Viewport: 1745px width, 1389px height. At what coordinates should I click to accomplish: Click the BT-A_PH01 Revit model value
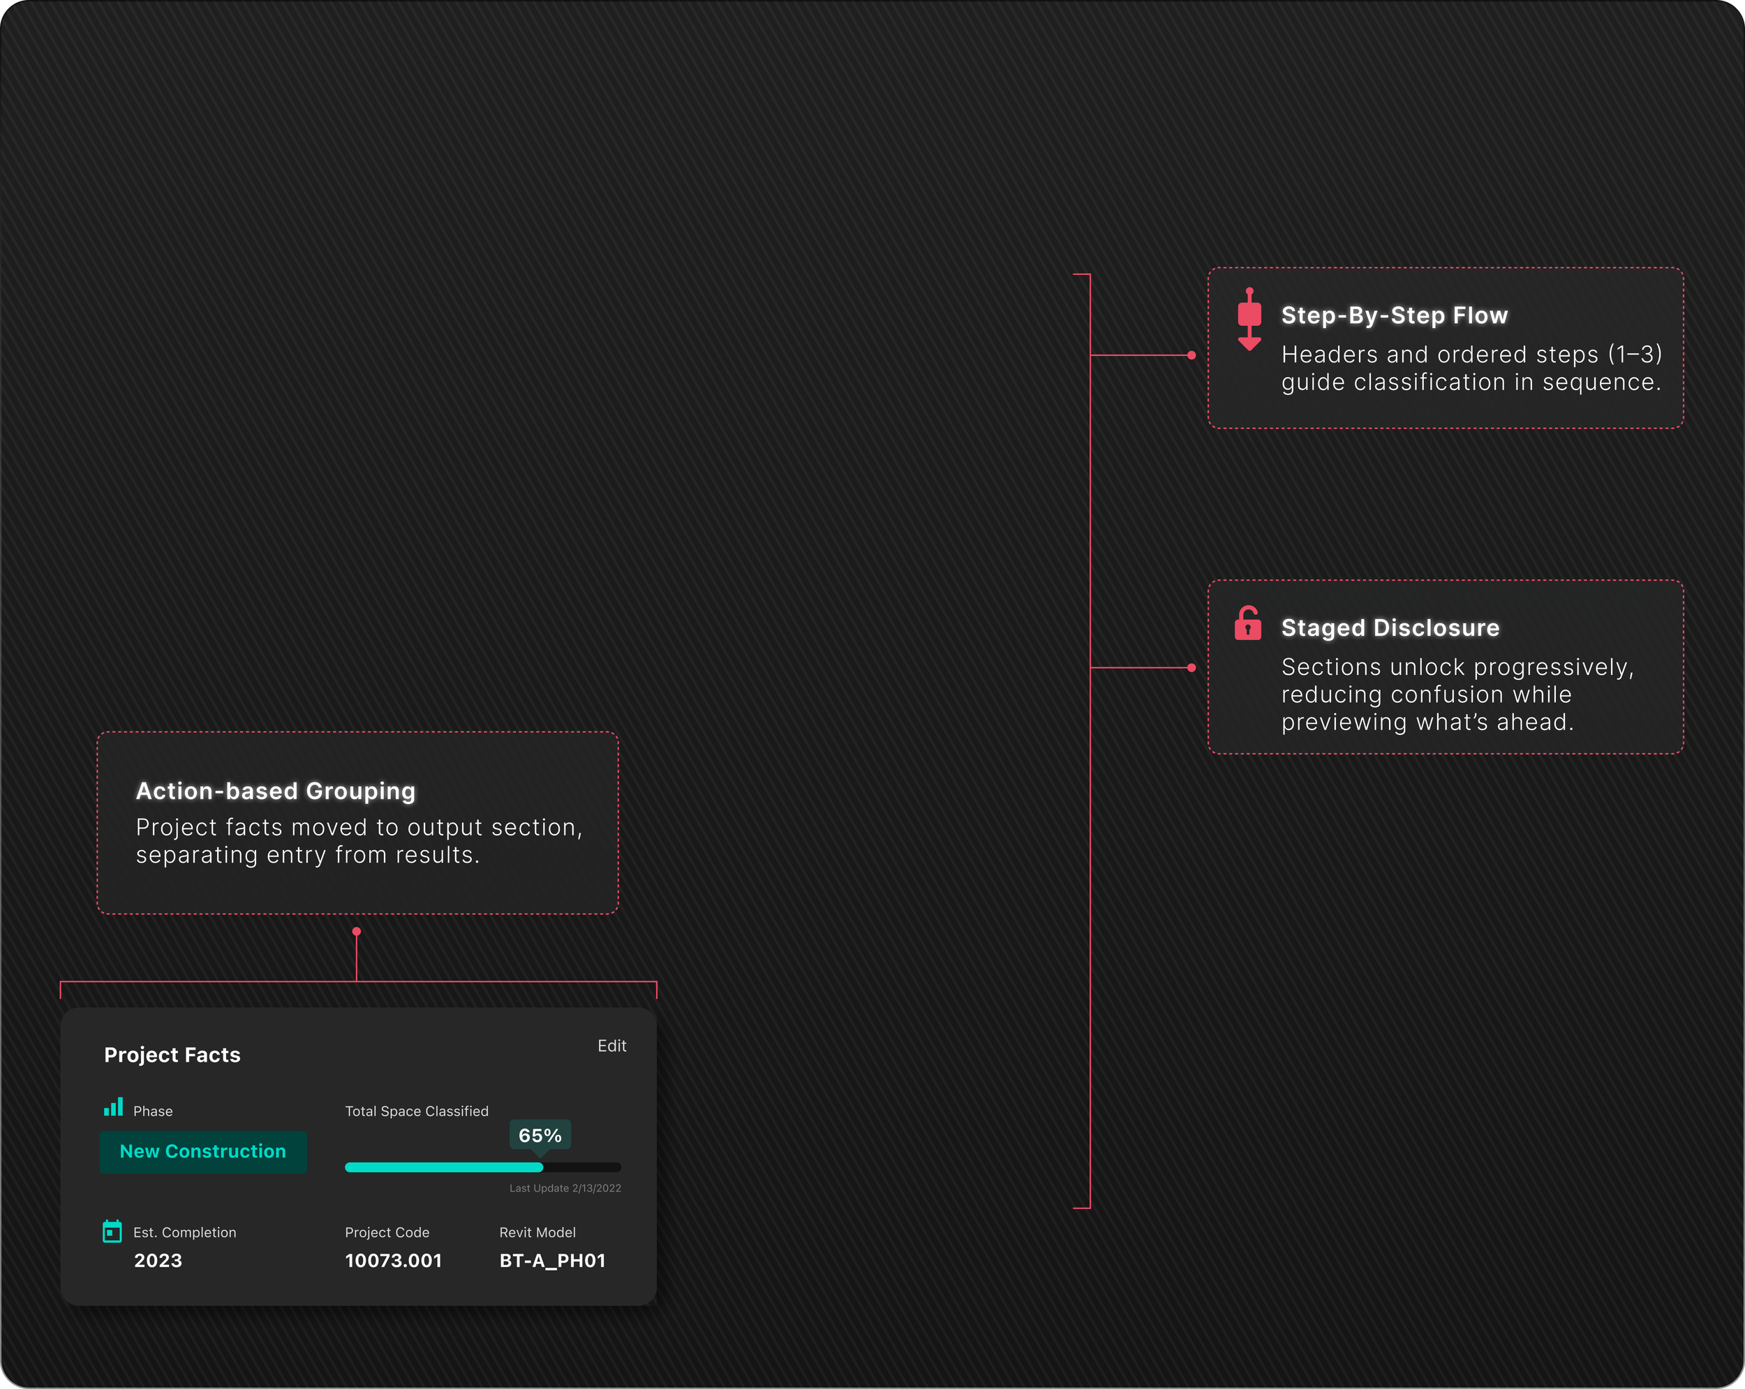click(x=552, y=1261)
